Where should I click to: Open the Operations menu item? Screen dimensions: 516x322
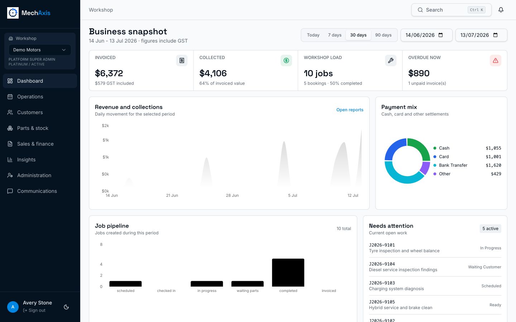pos(40,97)
